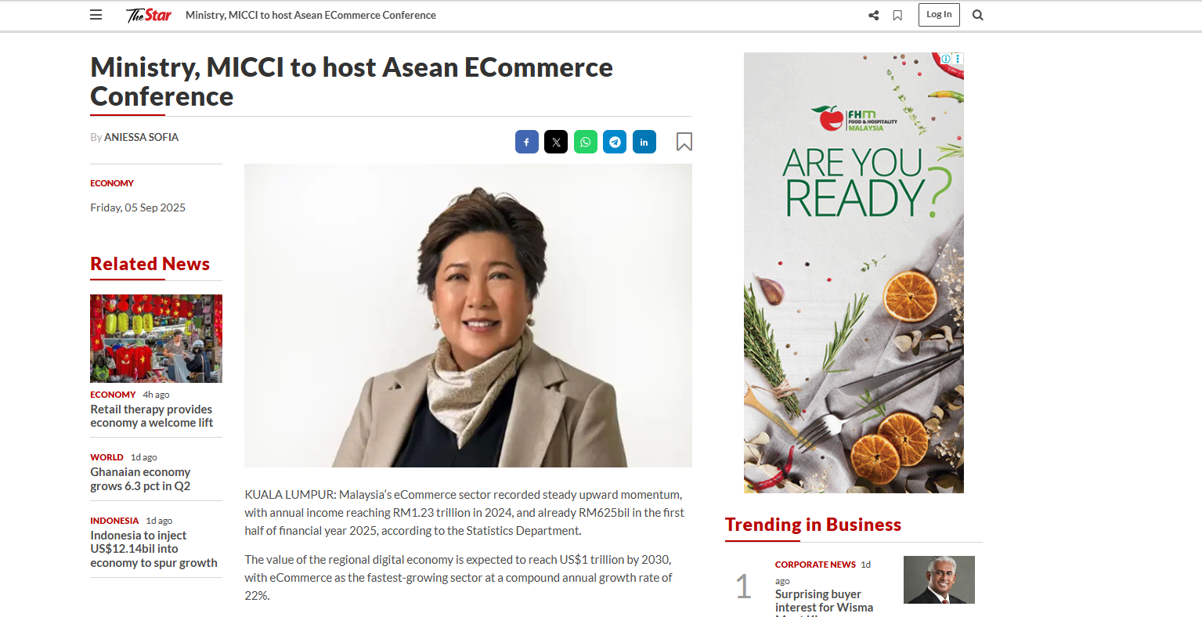Open 'Indonesia to inject US$12.14bil' story
The height and width of the screenshot is (617, 1202).
pos(153,549)
